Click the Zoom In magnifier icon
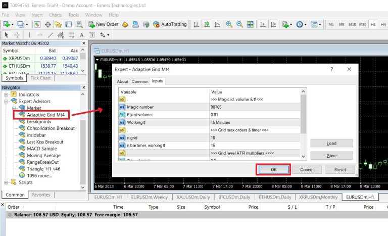Viewport: 388px width, 236px height. 229,24
